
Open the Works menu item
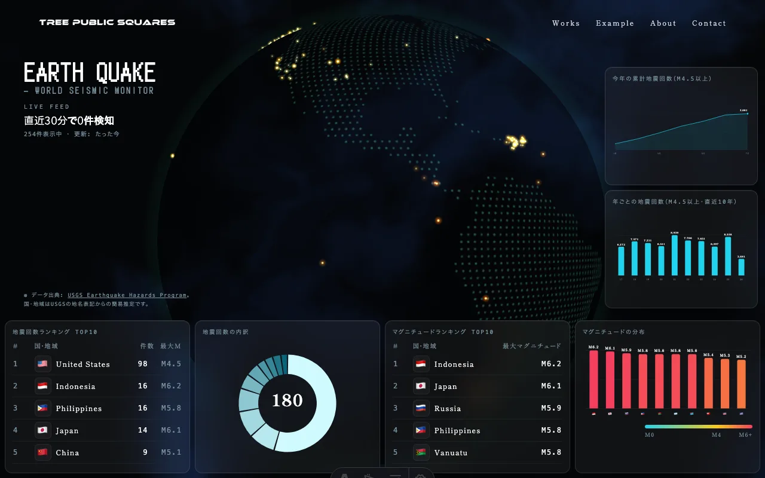pos(566,23)
